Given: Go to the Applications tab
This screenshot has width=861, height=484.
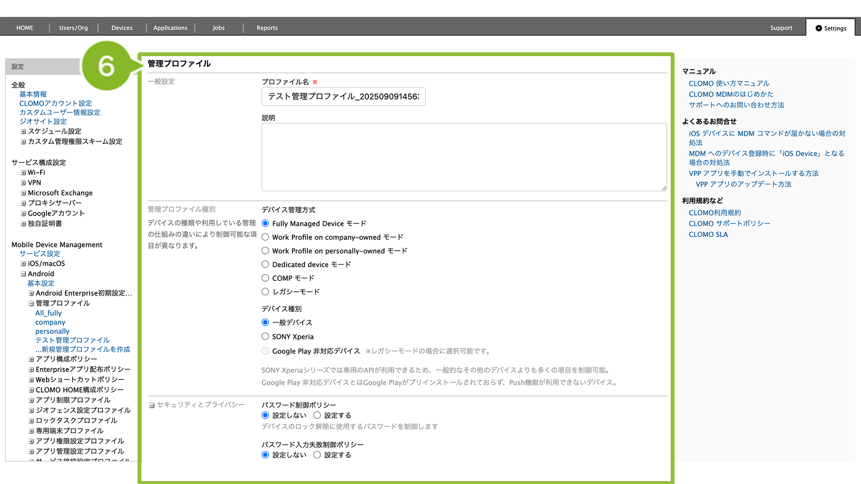Looking at the screenshot, I should [x=170, y=28].
